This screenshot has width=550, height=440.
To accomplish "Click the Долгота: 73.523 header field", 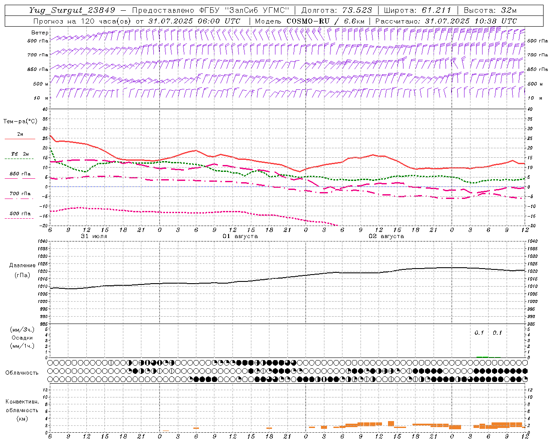I will (x=337, y=10).
